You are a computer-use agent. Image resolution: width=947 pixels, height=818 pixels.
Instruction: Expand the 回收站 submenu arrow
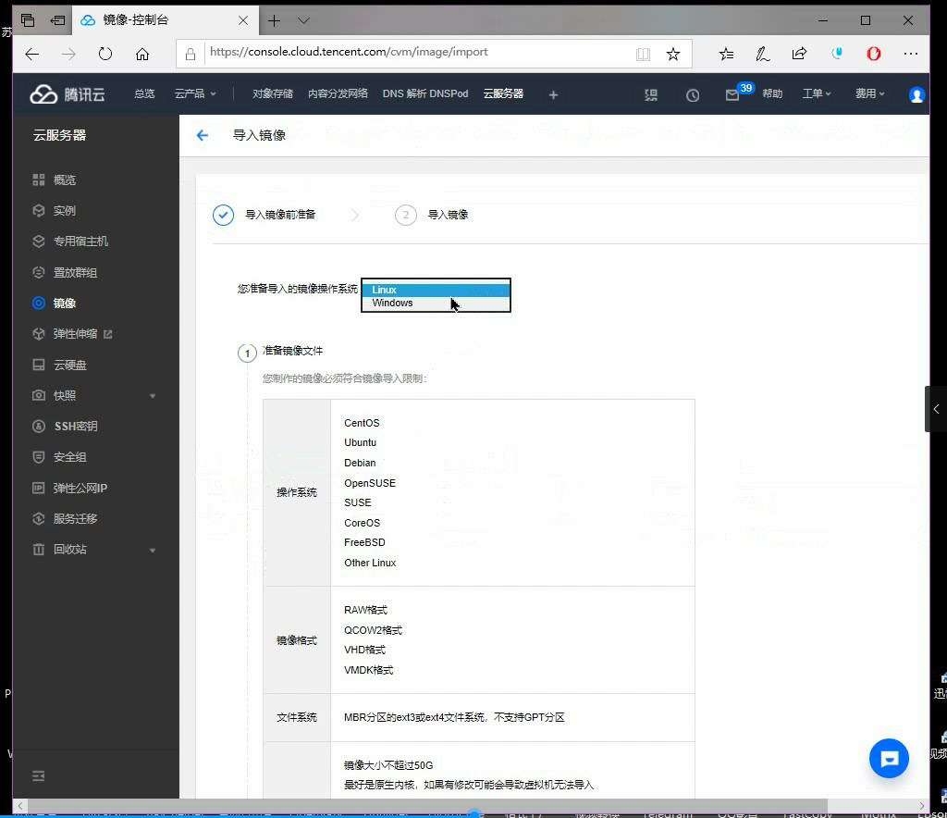click(x=153, y=550)
